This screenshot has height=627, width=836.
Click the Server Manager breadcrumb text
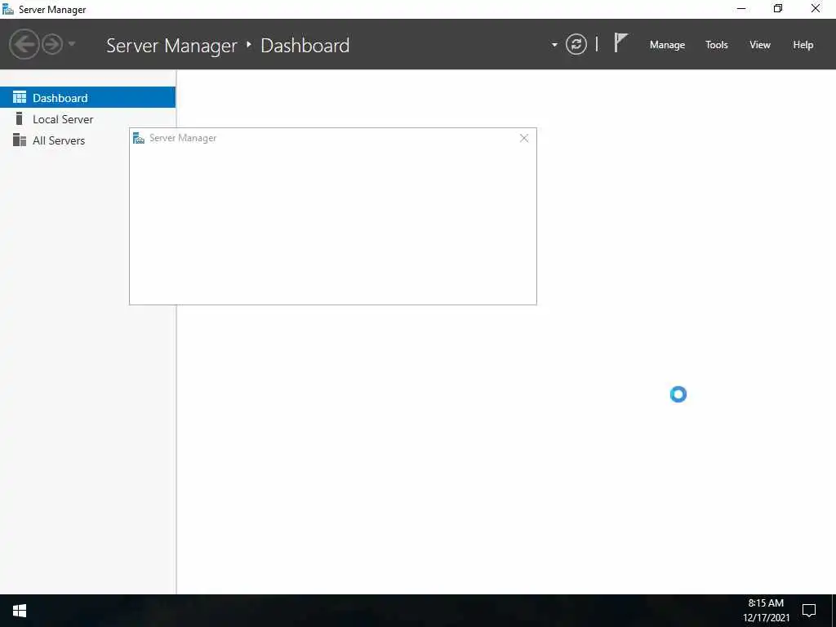coord(171,46)
